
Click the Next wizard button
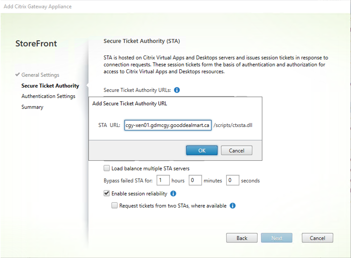tap(277, 238)
